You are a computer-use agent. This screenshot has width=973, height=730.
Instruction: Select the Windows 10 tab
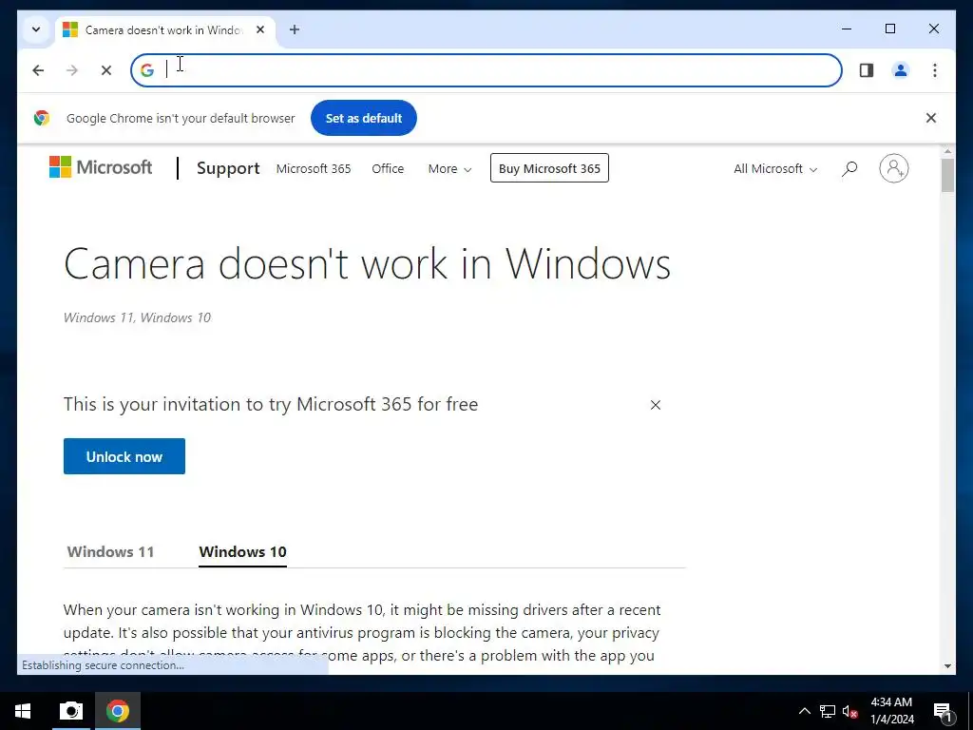(x=242, y=552)
